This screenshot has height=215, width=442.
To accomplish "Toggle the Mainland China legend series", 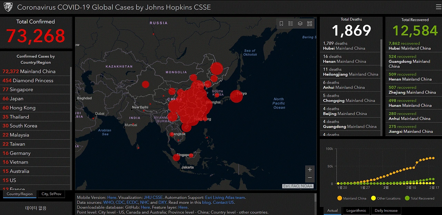I will [352, 198].
